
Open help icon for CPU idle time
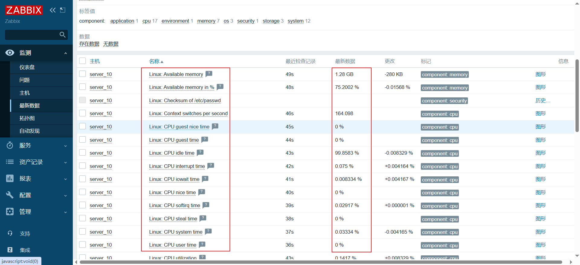(x=200, y=153)
